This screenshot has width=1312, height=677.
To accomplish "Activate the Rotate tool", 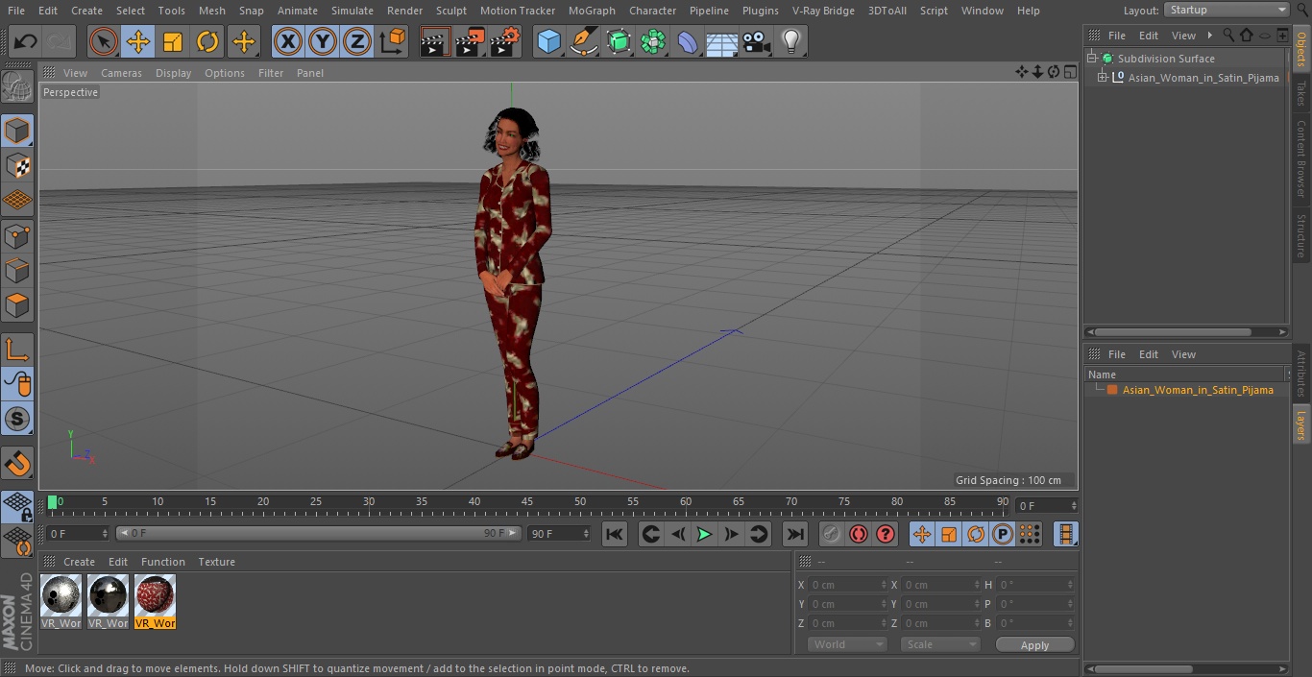I will (x=207, y=41).
